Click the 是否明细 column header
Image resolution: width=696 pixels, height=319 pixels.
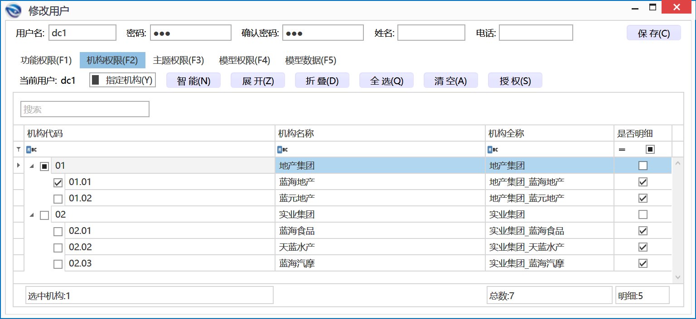(643, 133)
